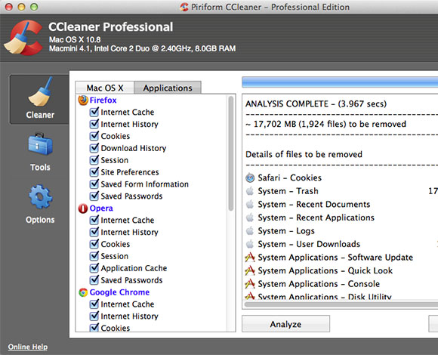
Task: Select 'System – Trash' result row
Action: click(340, 191)
